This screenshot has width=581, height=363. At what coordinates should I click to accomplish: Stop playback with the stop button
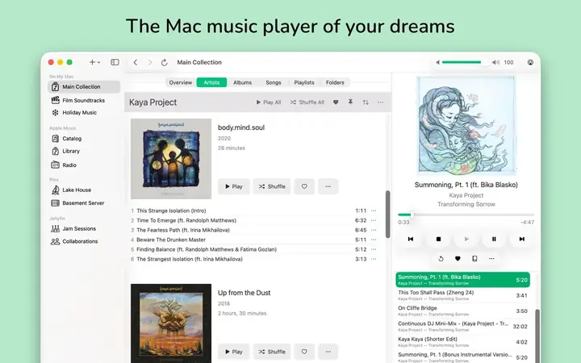click(438, 239)
